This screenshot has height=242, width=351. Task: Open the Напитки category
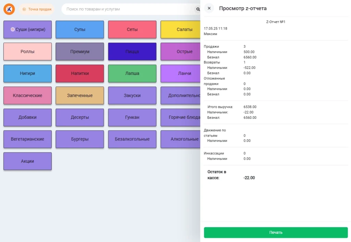(x=80, y=73)
